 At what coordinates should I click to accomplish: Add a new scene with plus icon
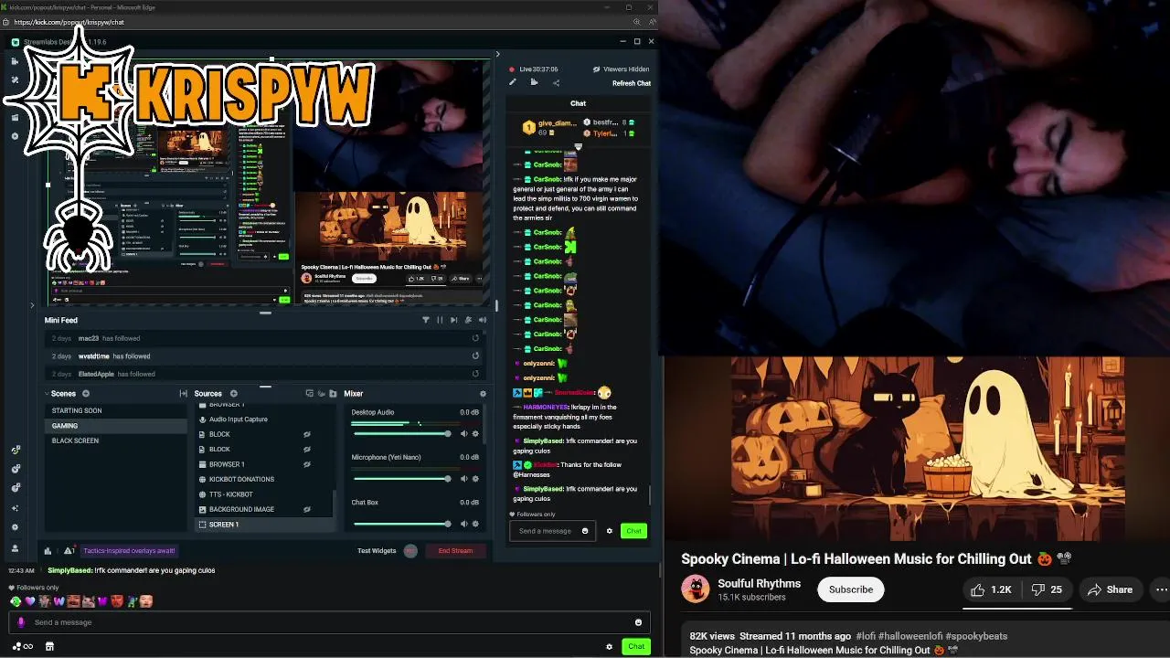(x=86, y=394)
